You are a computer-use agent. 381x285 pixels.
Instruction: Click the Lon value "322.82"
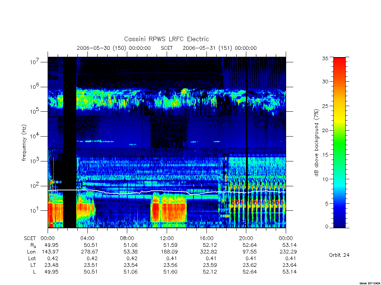208,252
